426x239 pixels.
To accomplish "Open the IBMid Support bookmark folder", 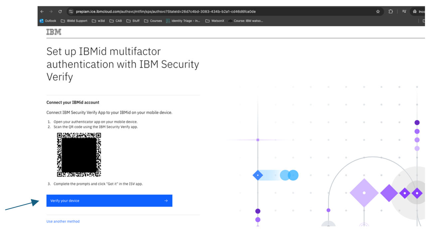I will [74, 21].
